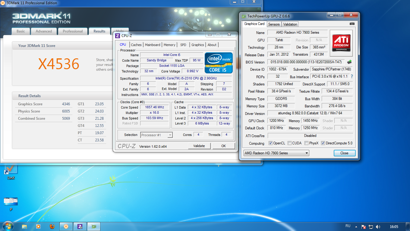This screenshot has width=410, height=231.
Task: Switch to the SPD tab in CPU-Z
Action: click(x=183, y=45)
